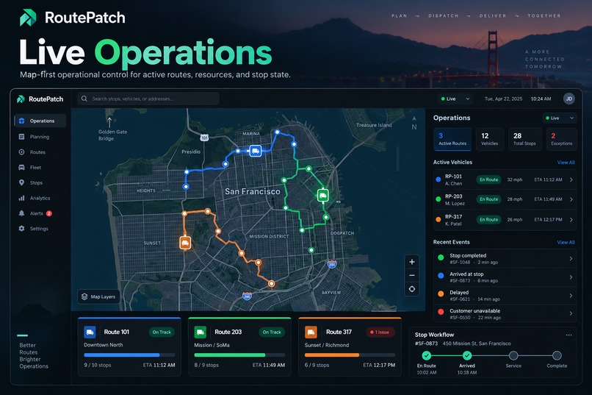Image resolution: width=592 pixels, height=395 pixels.
Task: Open the Operations panel Live dropdown
Action: tap(560, 118)
